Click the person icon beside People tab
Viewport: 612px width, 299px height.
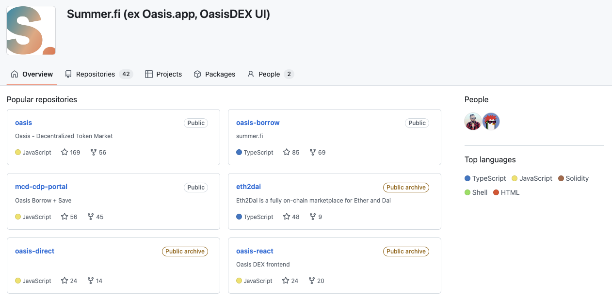[251, 74]
